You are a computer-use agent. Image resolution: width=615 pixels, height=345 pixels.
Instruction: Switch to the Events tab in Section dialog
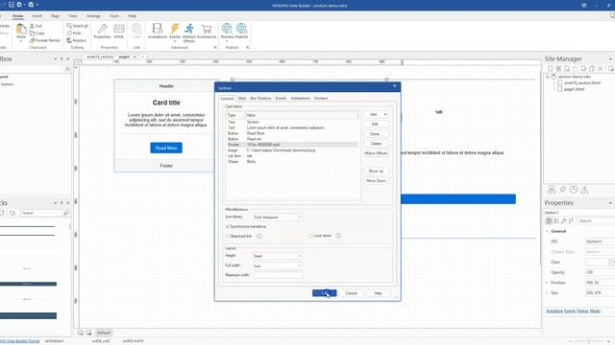click(x=281, y=98)
